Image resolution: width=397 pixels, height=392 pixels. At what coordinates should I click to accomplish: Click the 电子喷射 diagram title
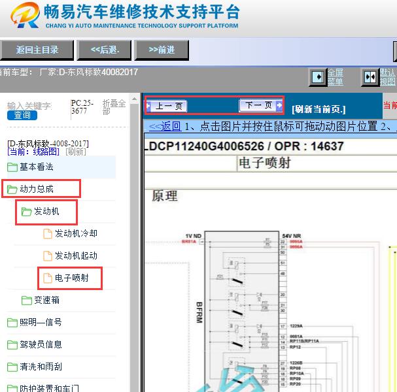tap(265, 163)
